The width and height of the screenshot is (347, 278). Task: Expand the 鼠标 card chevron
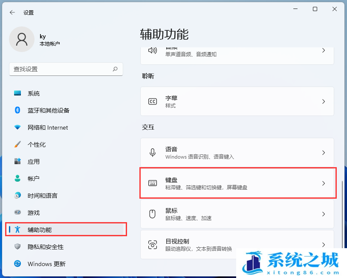click(324, 214)
